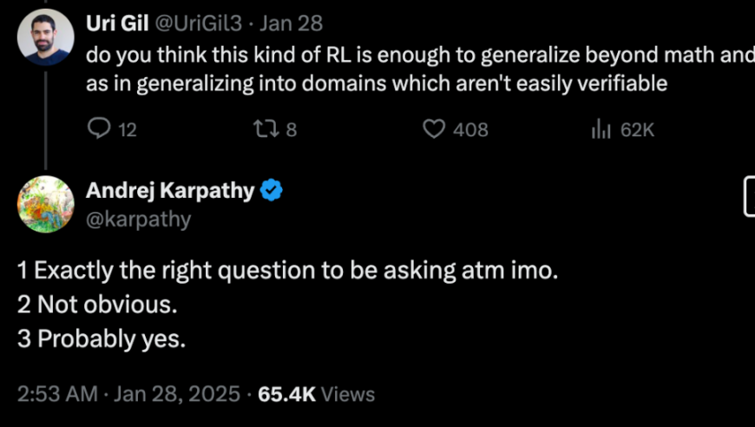Open the @karpathy handle
755x427 pixels.
coord(139,220)
